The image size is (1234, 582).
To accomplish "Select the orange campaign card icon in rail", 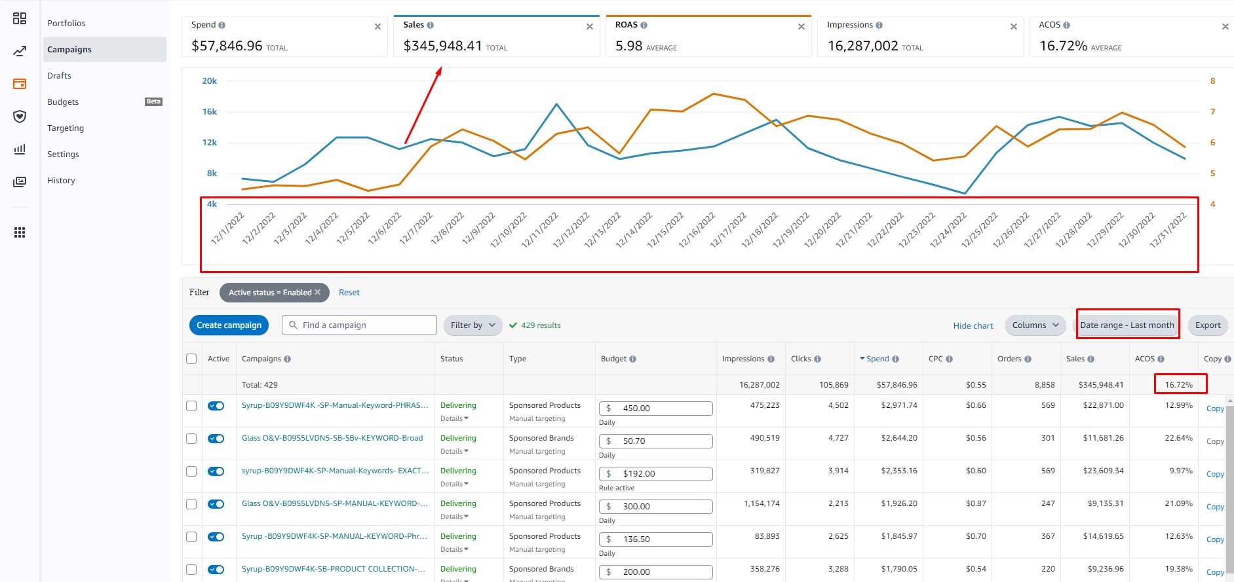I will click(20, 84).
